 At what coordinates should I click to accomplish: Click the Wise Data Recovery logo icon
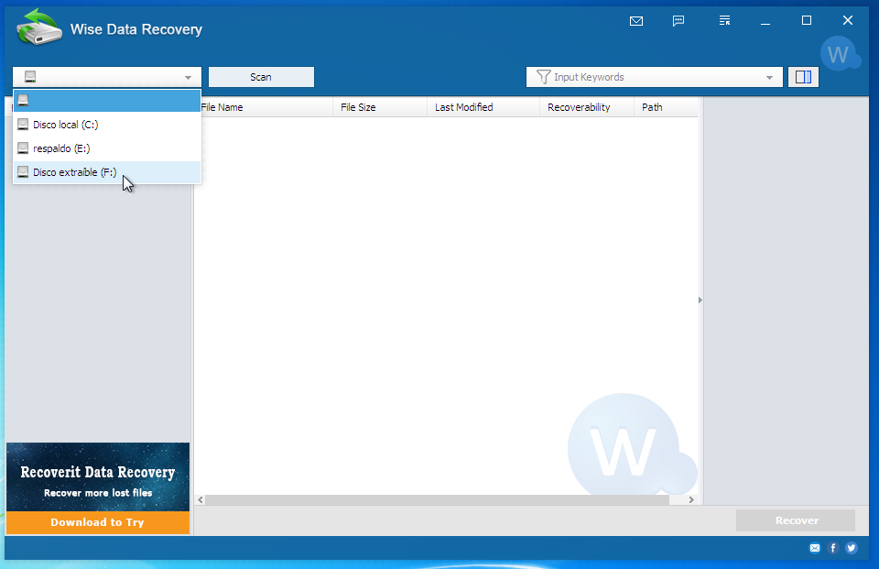[40, 27]
